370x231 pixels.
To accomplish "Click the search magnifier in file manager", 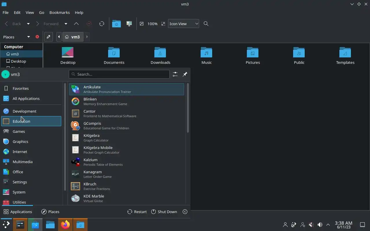I will [206, 24].
